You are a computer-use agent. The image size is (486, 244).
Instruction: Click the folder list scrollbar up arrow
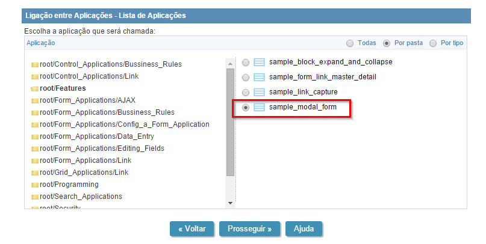pos(230,63)
